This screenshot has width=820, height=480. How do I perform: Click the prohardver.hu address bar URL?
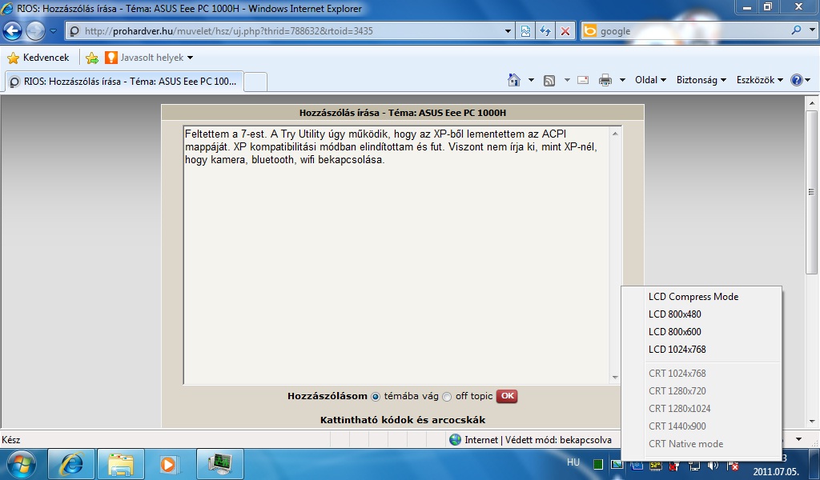tap(229, 31)
